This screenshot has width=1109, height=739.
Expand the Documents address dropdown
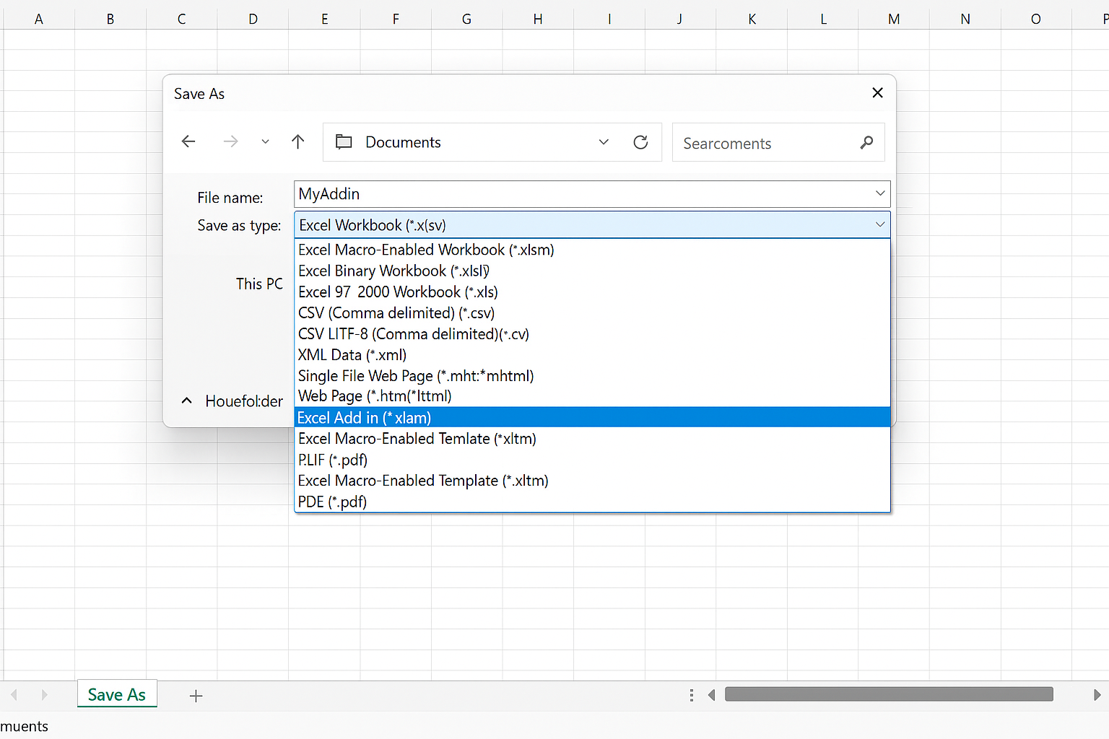(x=604, y=142)
